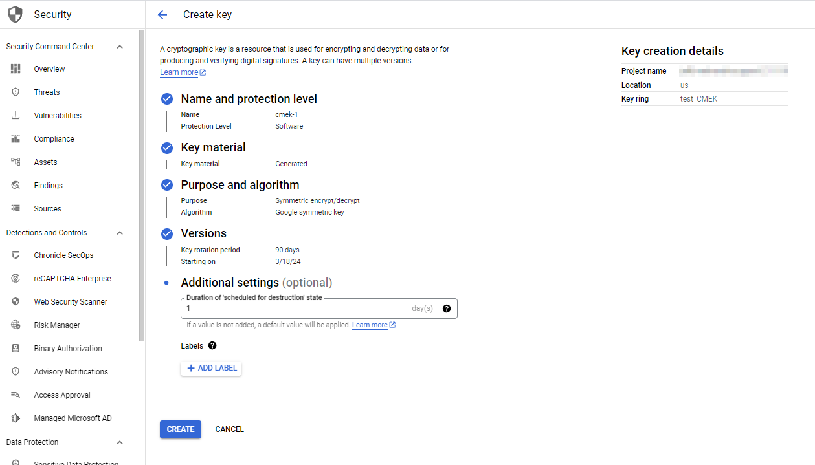Open Compliance in the sidebar
815x465 pixels.
pos(54,139)
